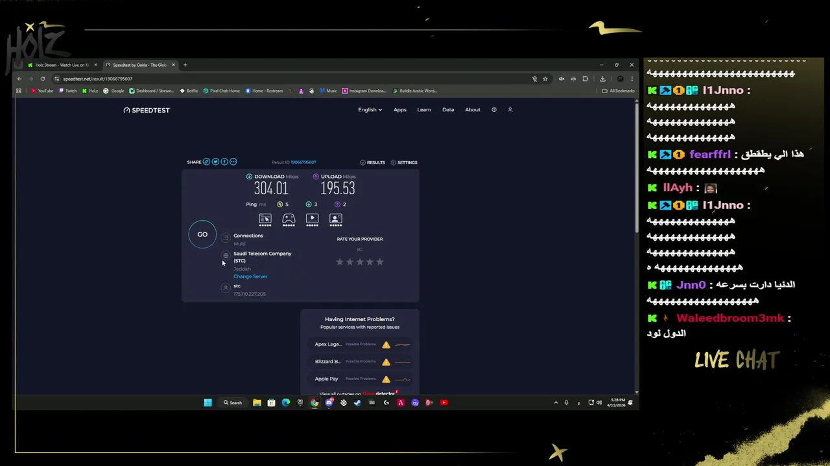Open the English language dropdown

pos(370,110)
